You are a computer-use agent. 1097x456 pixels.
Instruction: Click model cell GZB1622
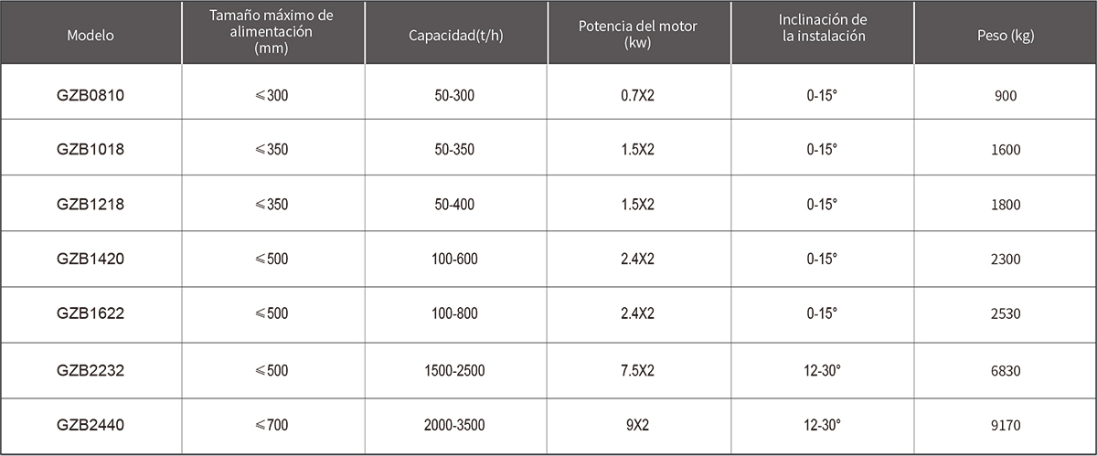[91, 313]
